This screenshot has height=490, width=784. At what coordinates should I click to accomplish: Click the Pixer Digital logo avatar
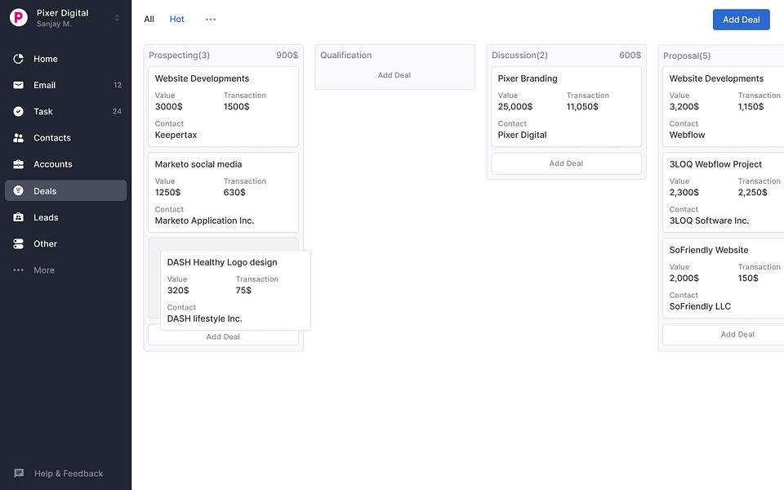(18, 17)
